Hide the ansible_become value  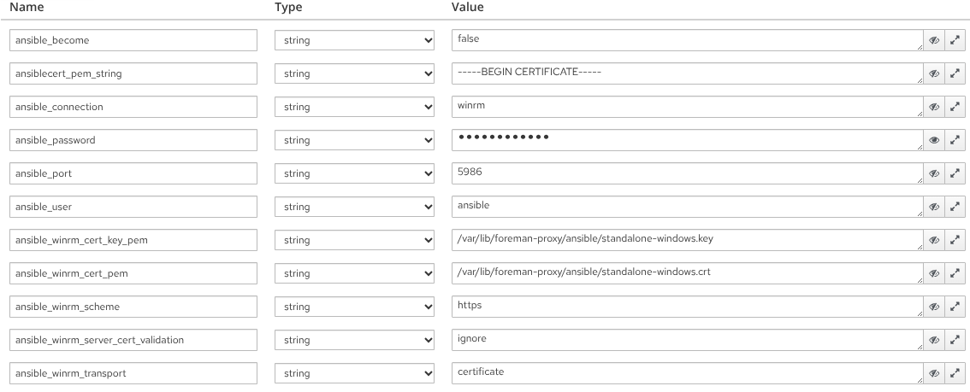tap(934, 40)
